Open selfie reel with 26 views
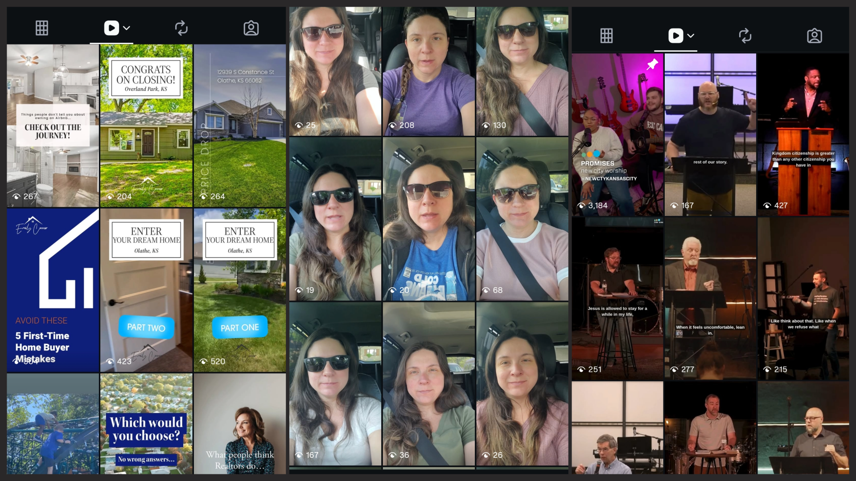Viewport: 856px width, 481px height. 522,384
